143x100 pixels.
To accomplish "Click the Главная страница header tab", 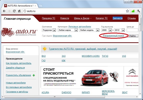I will [17, 19].
